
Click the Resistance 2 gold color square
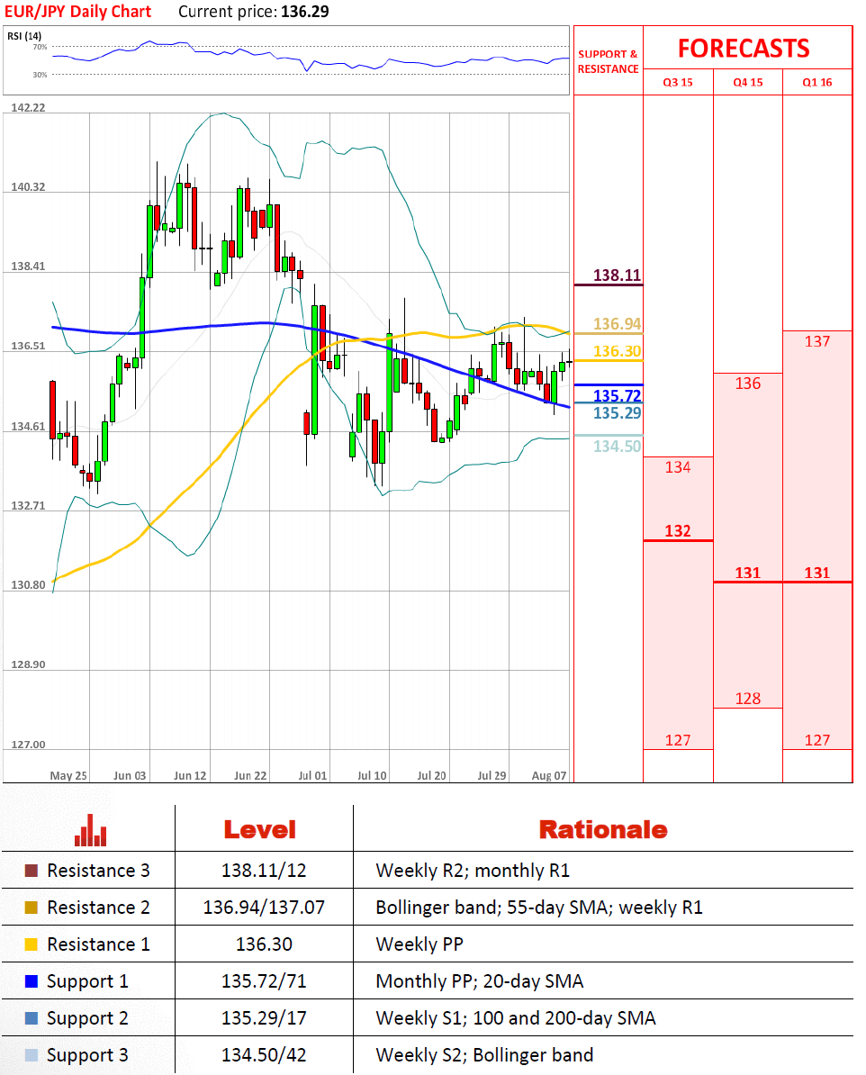pos(31,908)
